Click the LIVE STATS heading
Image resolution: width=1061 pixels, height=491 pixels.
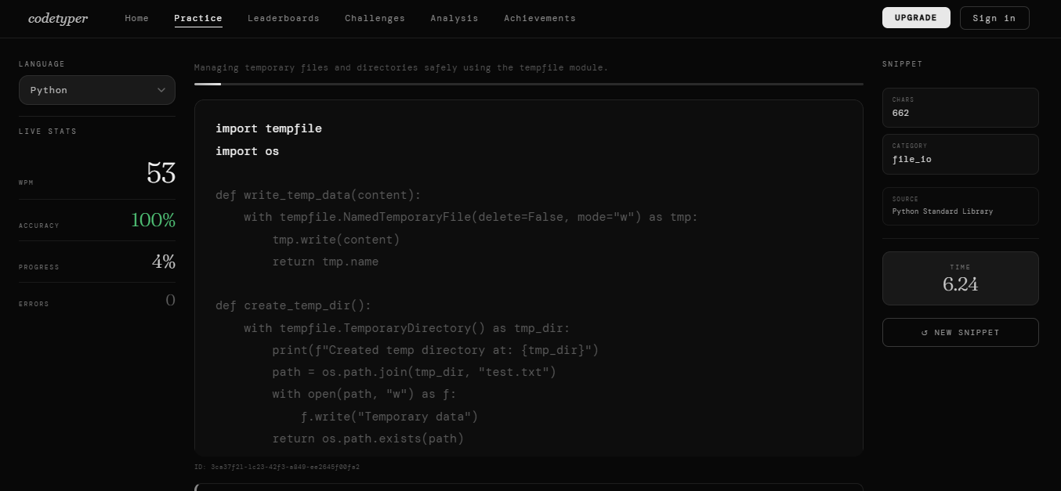point(48,132)
